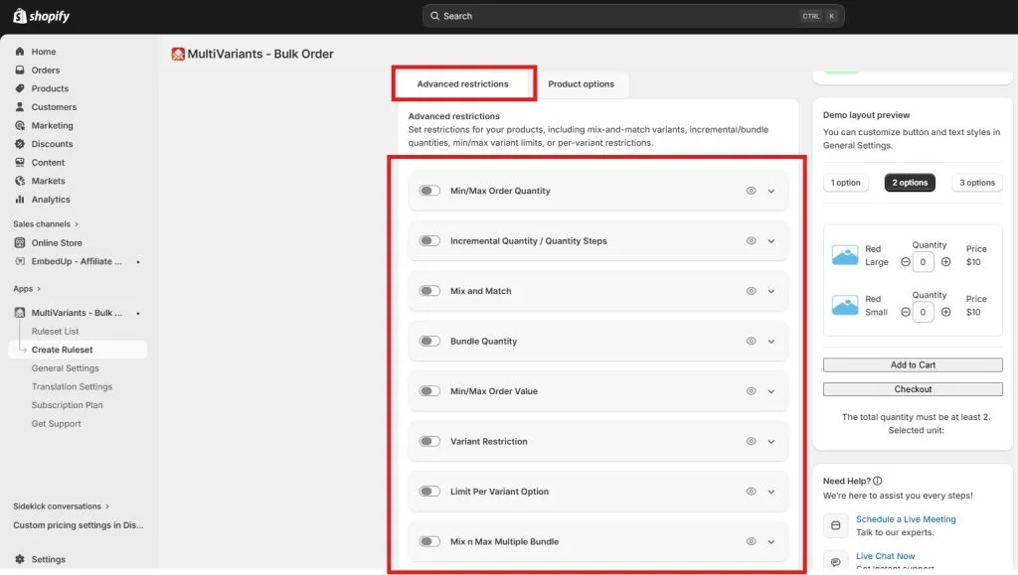Switch to the Product options tab
This screenshot has height=575, width=1018.
(581, 84)
